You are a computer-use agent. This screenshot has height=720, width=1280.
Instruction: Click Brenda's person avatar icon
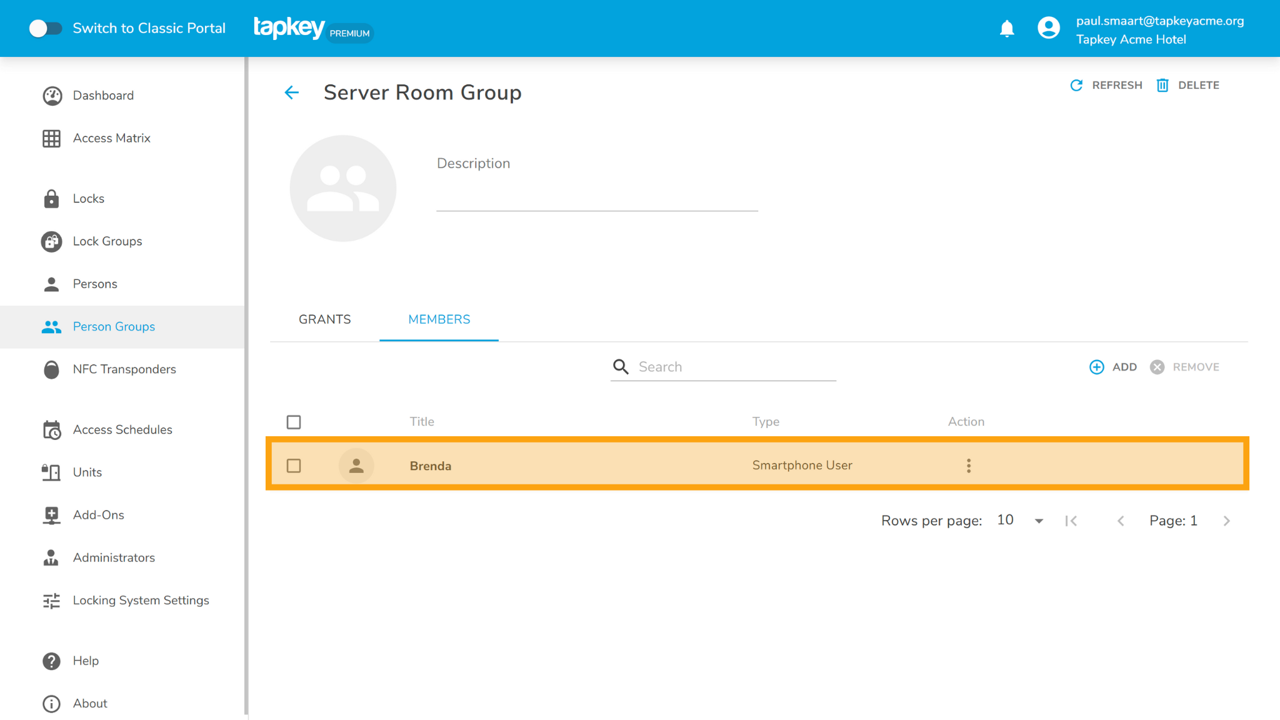tap(356, 466)
